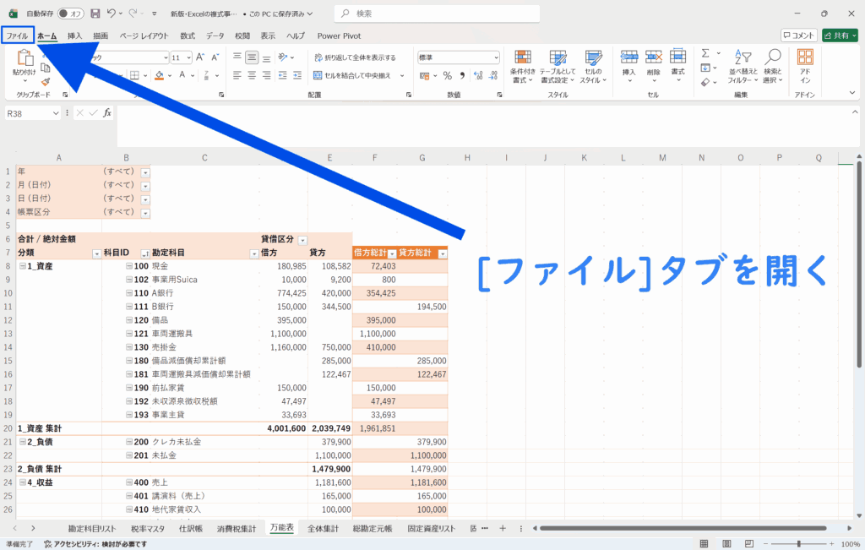The height and width of the screenshot is (550, 865).
Task: Click the zoom slider in status bar
Action: click(x=799, y=544)
